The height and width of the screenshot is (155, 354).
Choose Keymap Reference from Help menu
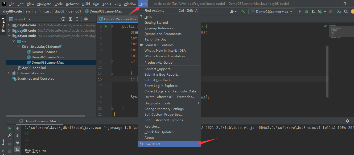click(x=169, y=28)
